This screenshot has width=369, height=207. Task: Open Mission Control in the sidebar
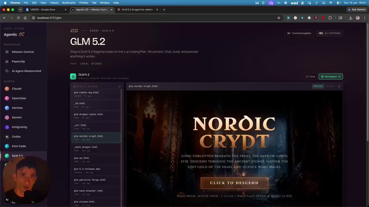(23, 52)
